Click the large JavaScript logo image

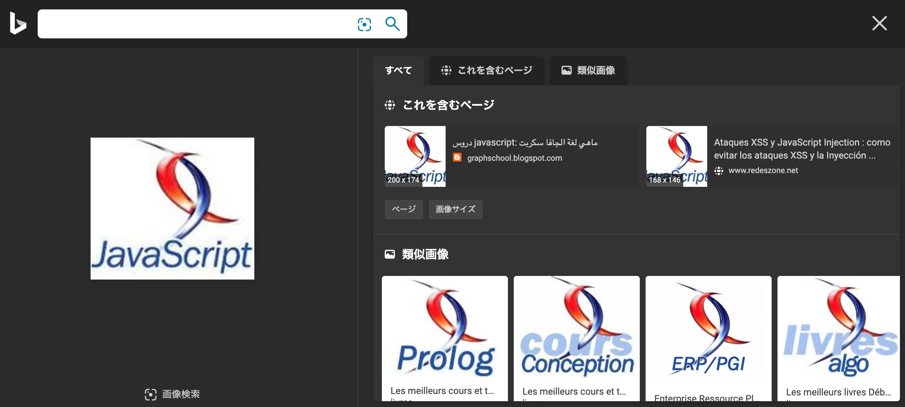[172, 209]
